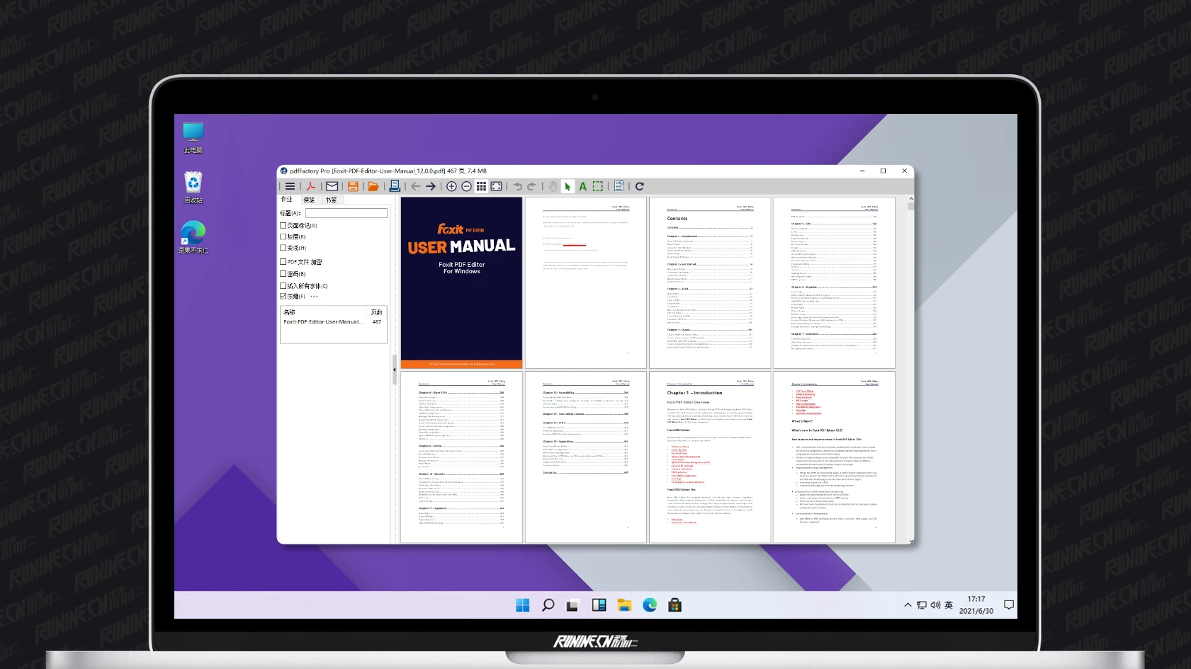The height and width of the screenshot is (669, 1191).
Task: Save the PDF with the floppy icon
Action: [x=353, y=186]
